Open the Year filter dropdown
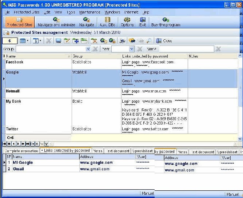Screen dimensions: 243x198 coord(131,49)
